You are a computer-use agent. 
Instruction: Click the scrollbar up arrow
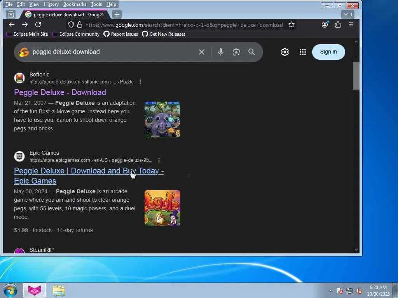coord(356,42)
